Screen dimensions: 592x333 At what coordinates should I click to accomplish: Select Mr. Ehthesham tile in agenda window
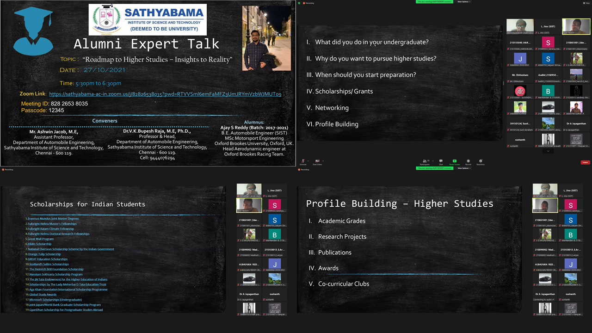520,76
